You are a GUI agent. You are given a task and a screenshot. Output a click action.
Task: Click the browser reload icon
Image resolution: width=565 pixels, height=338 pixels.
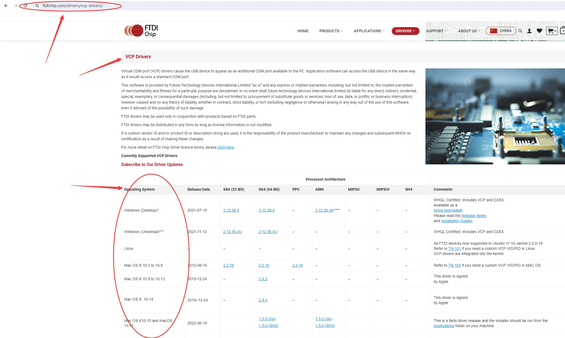[26, 6]
